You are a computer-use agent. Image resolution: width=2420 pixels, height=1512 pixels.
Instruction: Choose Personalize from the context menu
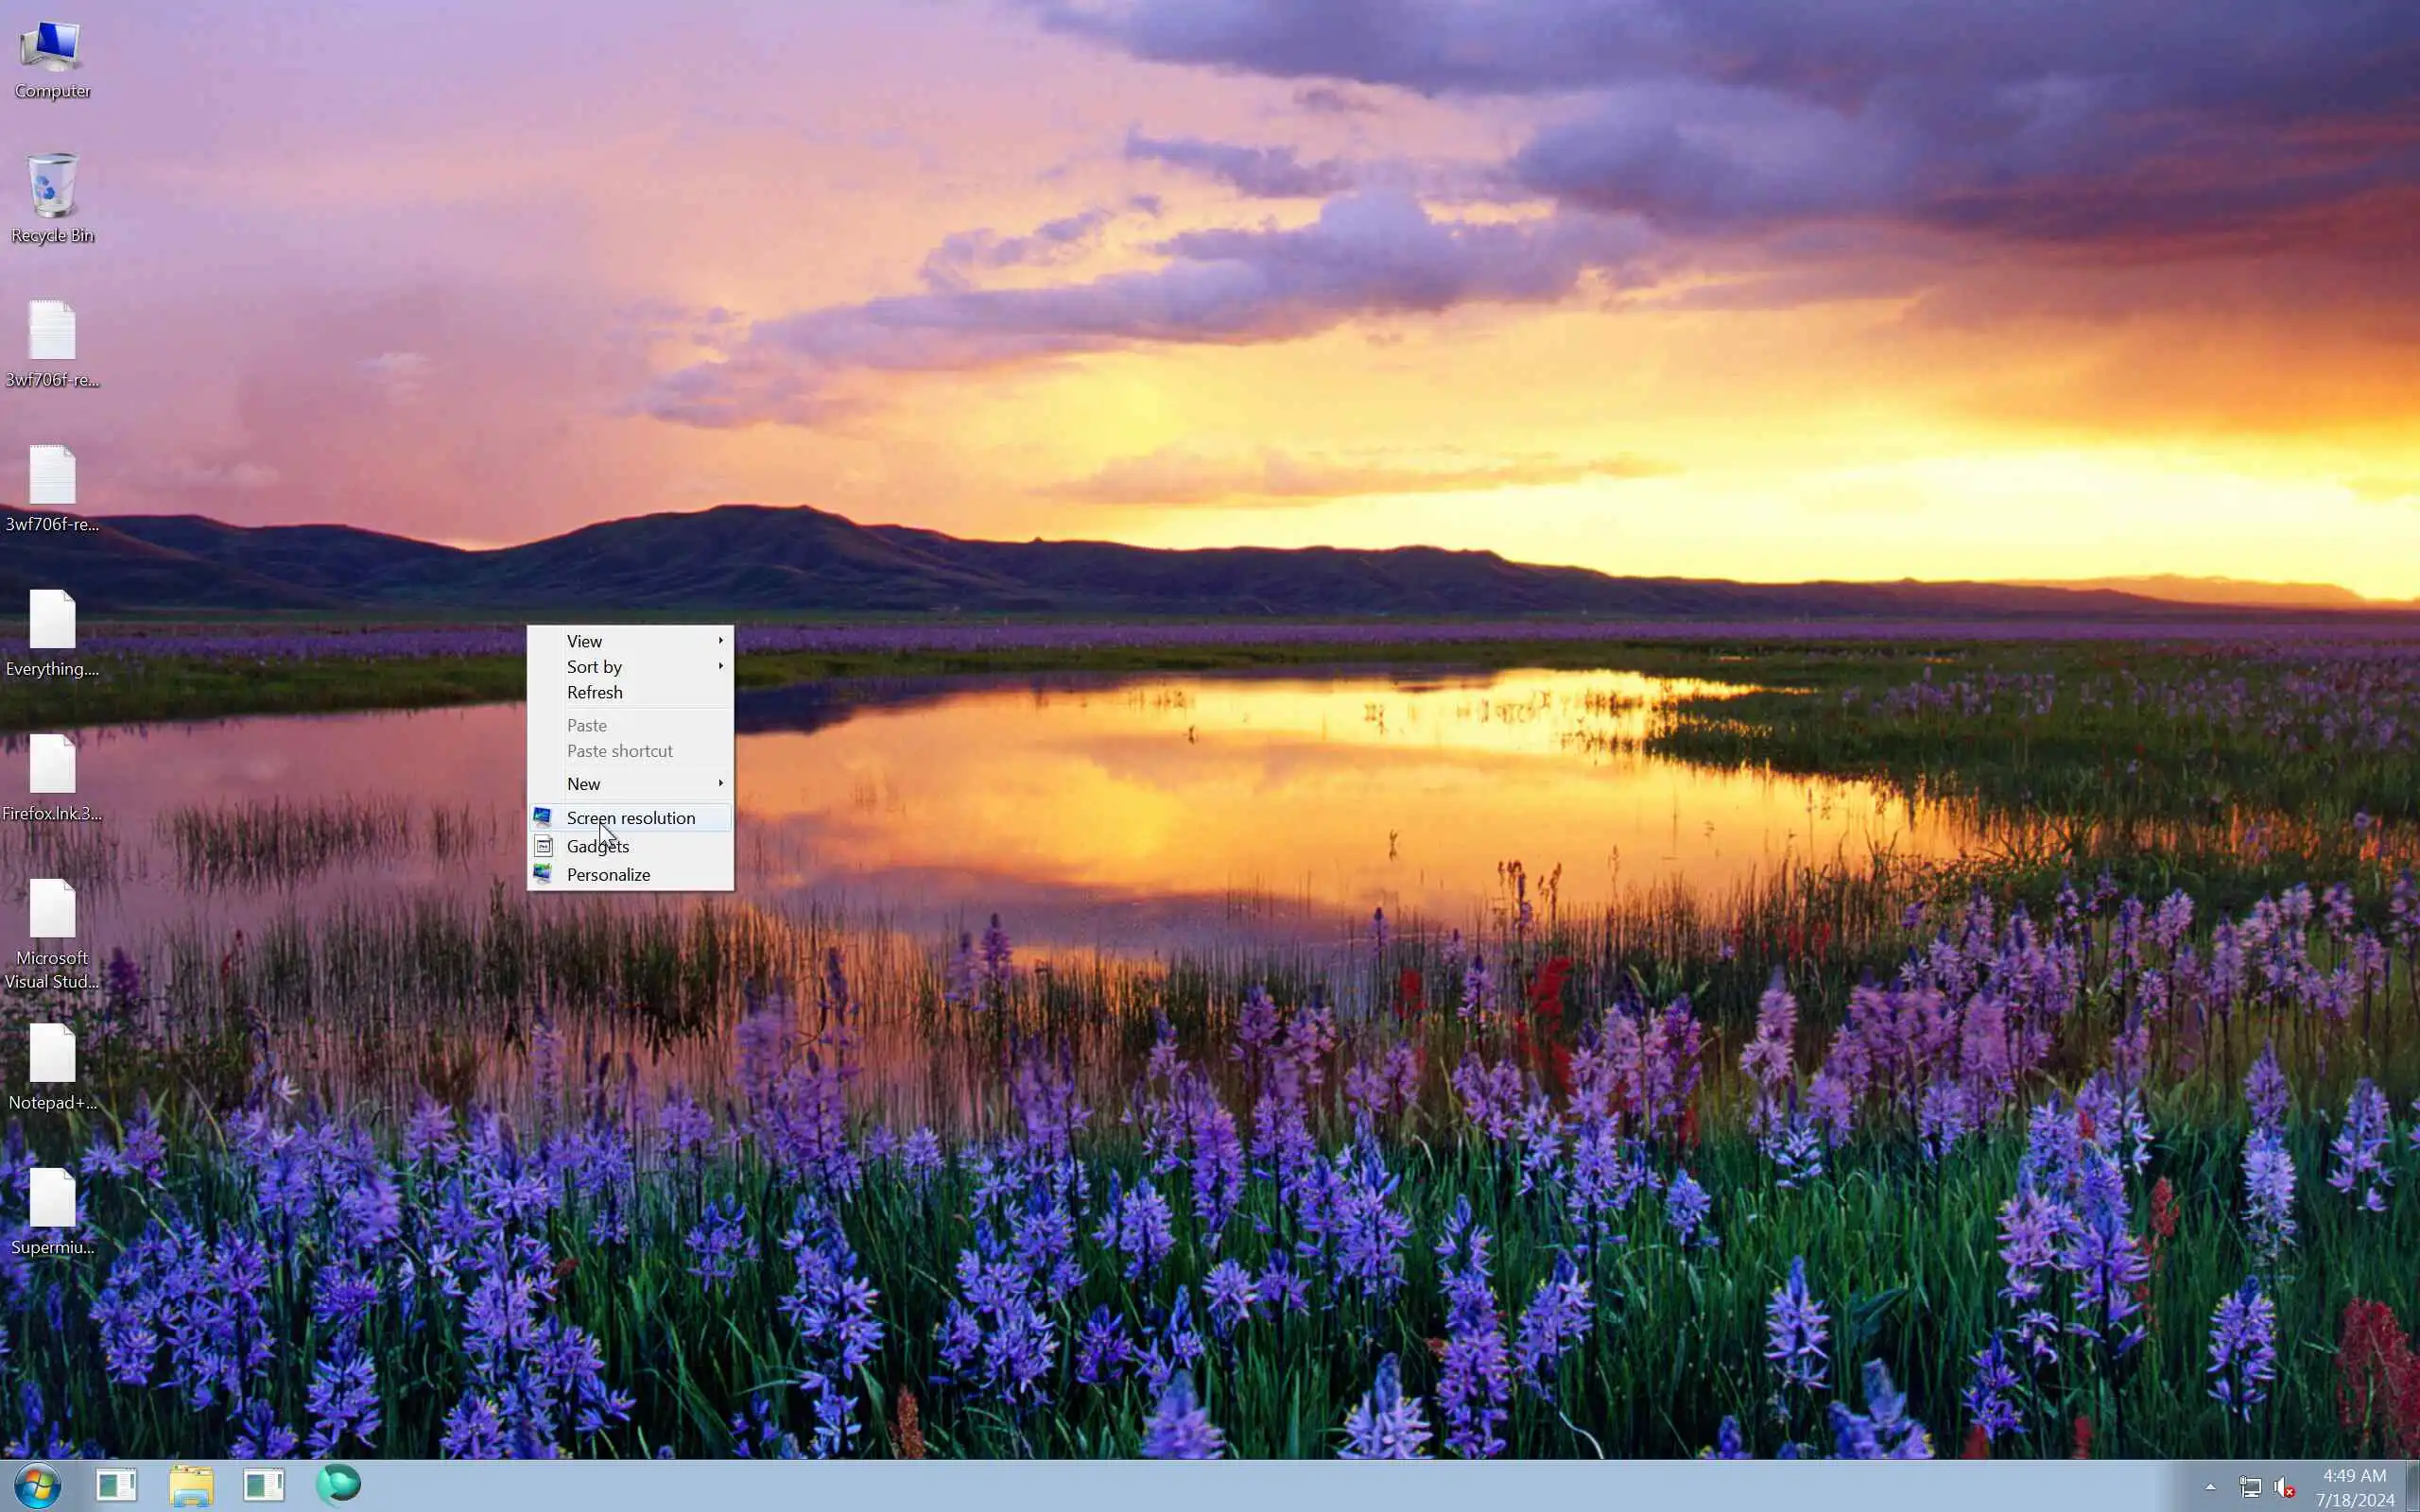pos(608,875)
